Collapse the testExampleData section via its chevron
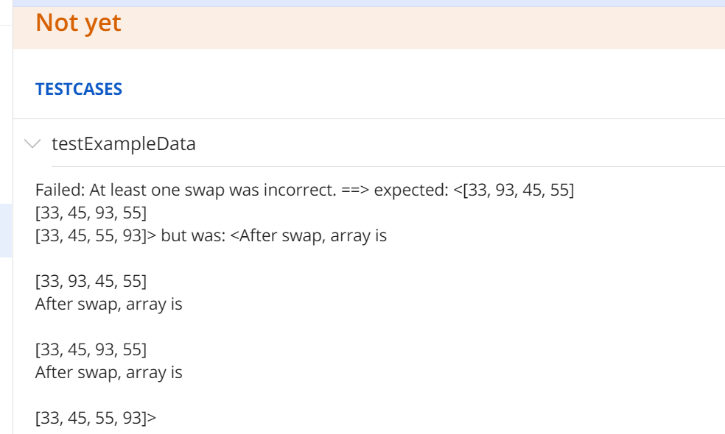The width and height of the screenshot is (725, 434). pos(31,144)
